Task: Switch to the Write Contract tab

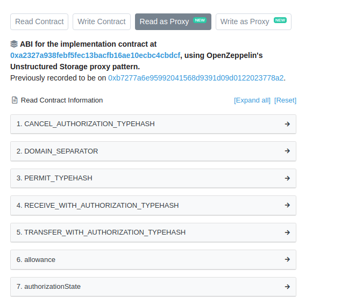Action: (102, 21)
